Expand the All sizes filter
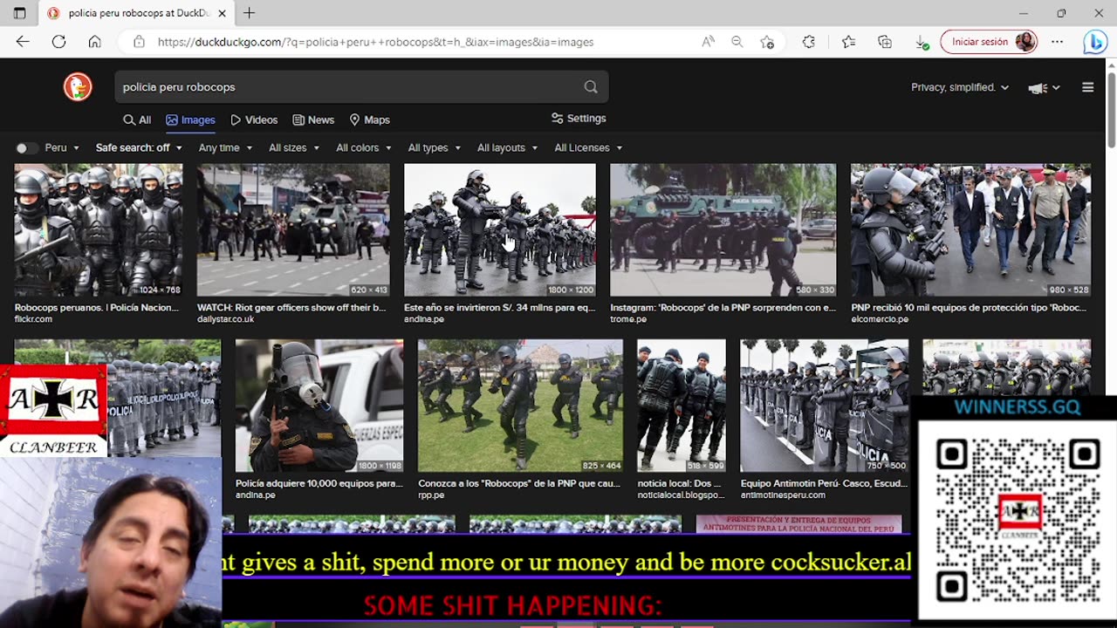This screenshot has height=628, width=1117. [x=295, y=148]
